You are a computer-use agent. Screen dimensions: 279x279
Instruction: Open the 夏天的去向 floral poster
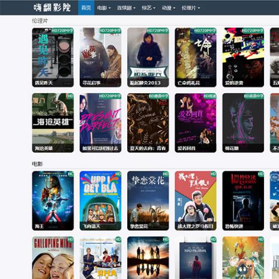[148, 123]
